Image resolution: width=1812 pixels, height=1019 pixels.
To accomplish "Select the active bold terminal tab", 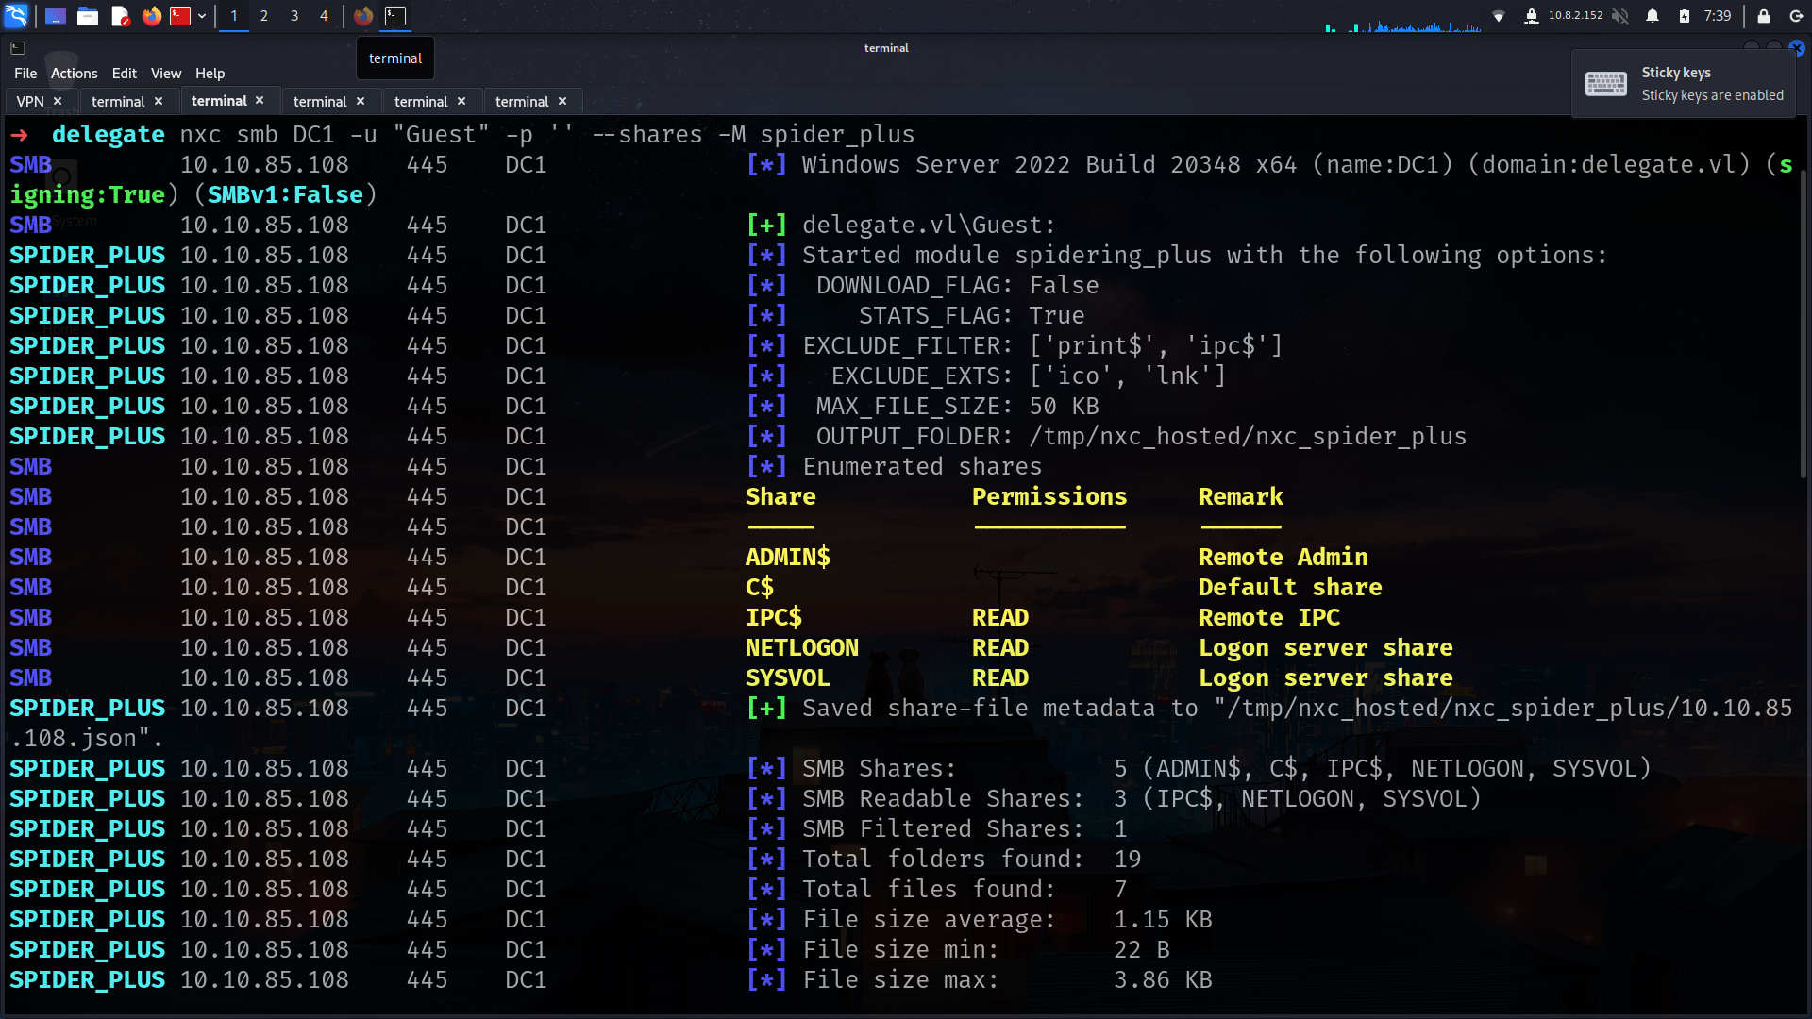I will click(219, 101).
